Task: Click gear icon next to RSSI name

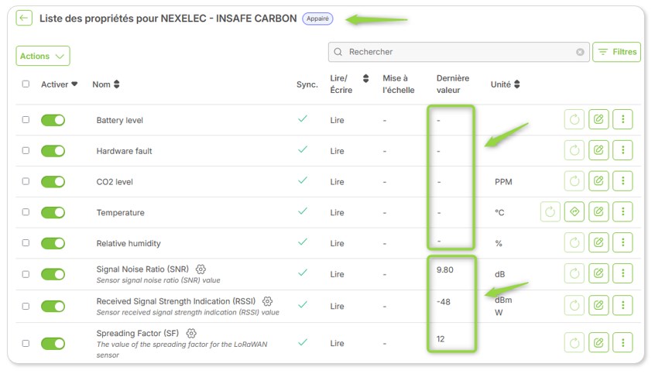Action: coord(268,301)
